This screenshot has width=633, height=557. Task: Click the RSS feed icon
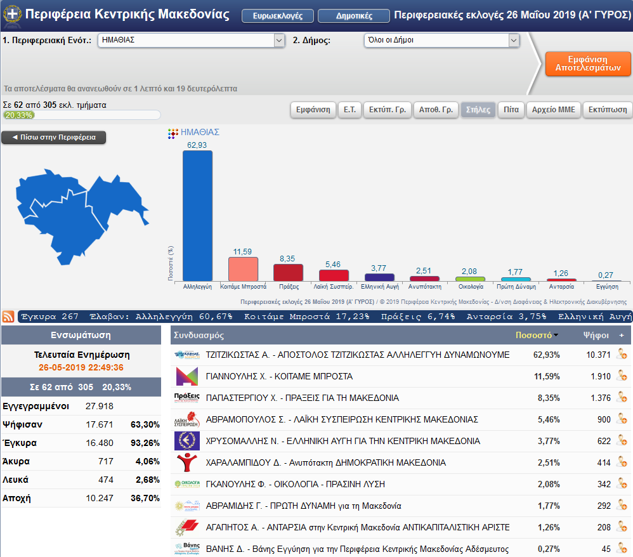click(x=9, y=317)
